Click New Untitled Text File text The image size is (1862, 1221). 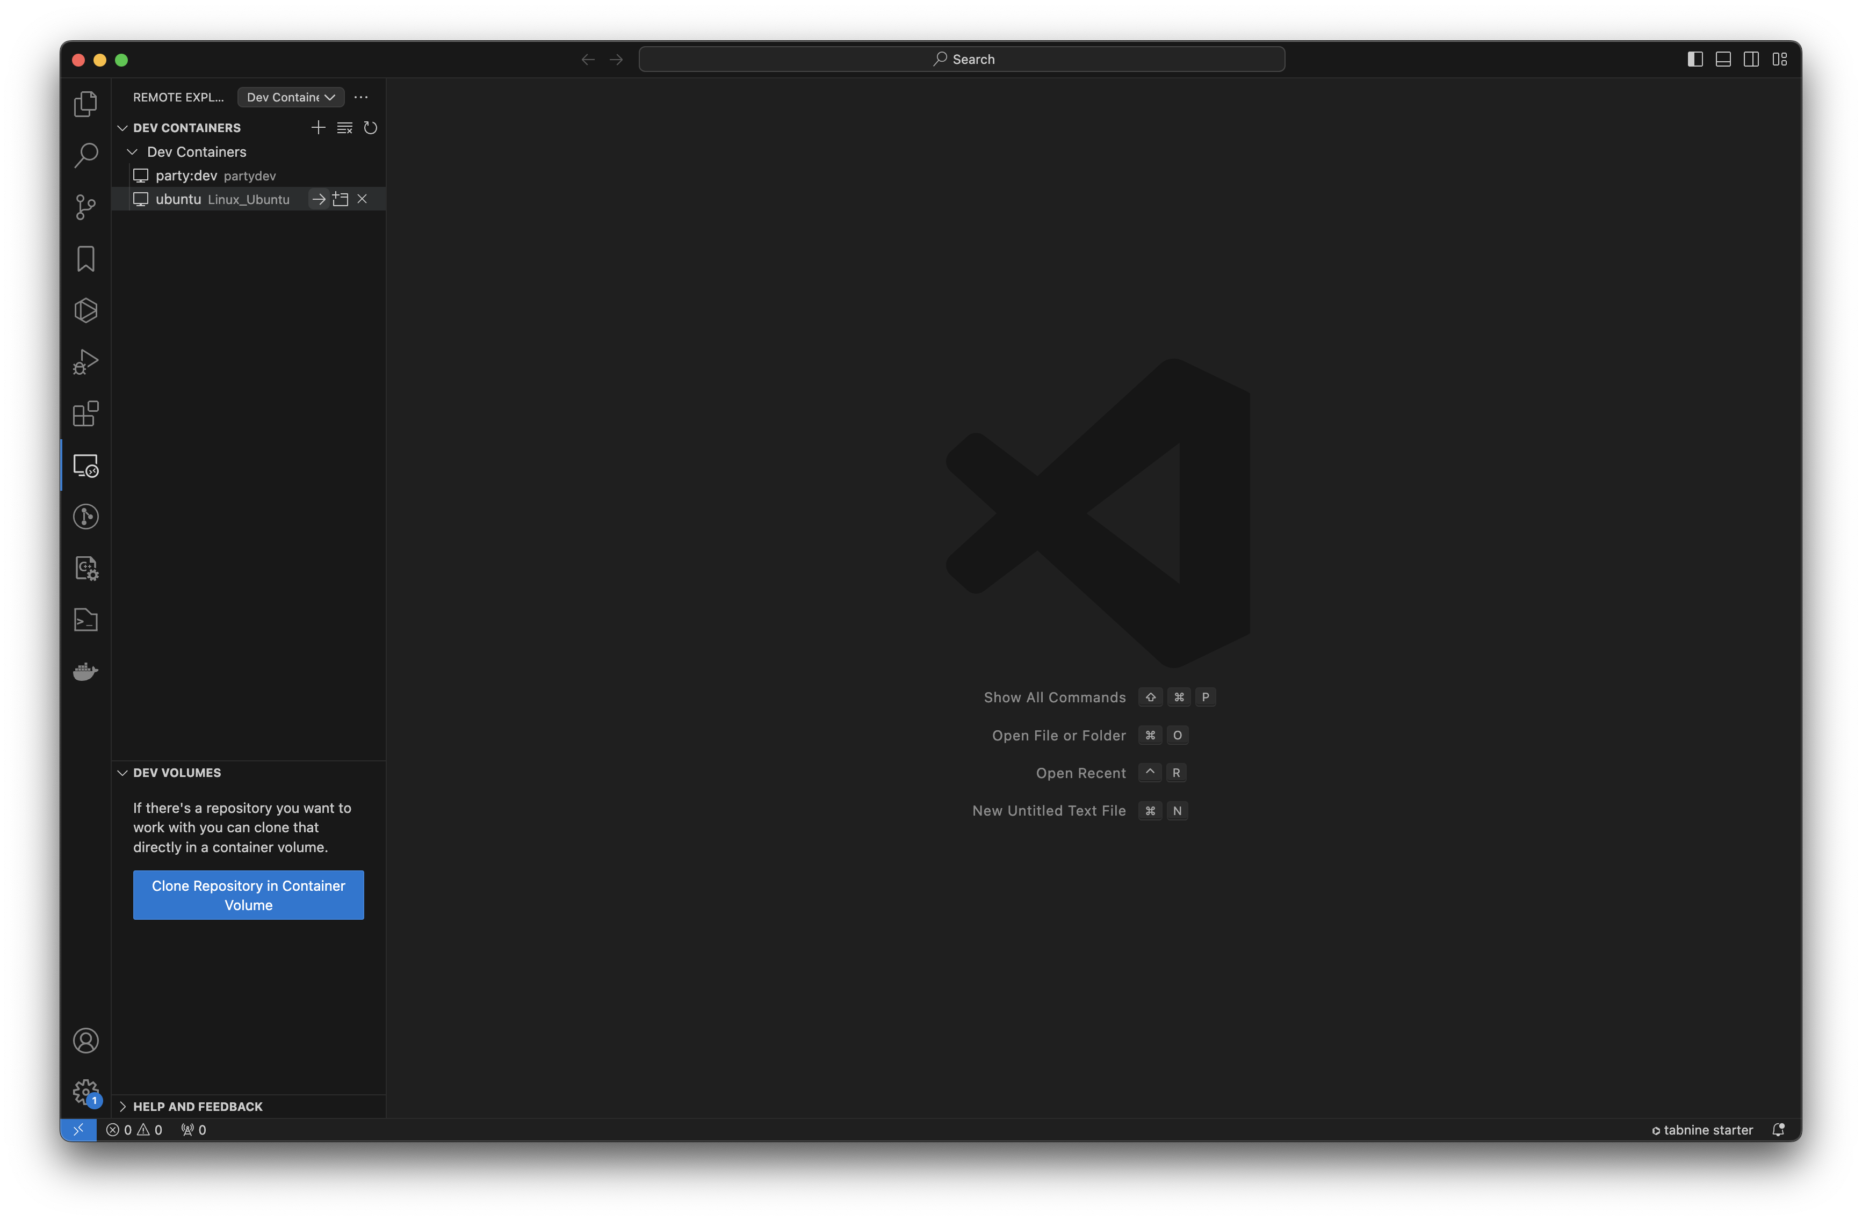click(x=1048, y=811)
